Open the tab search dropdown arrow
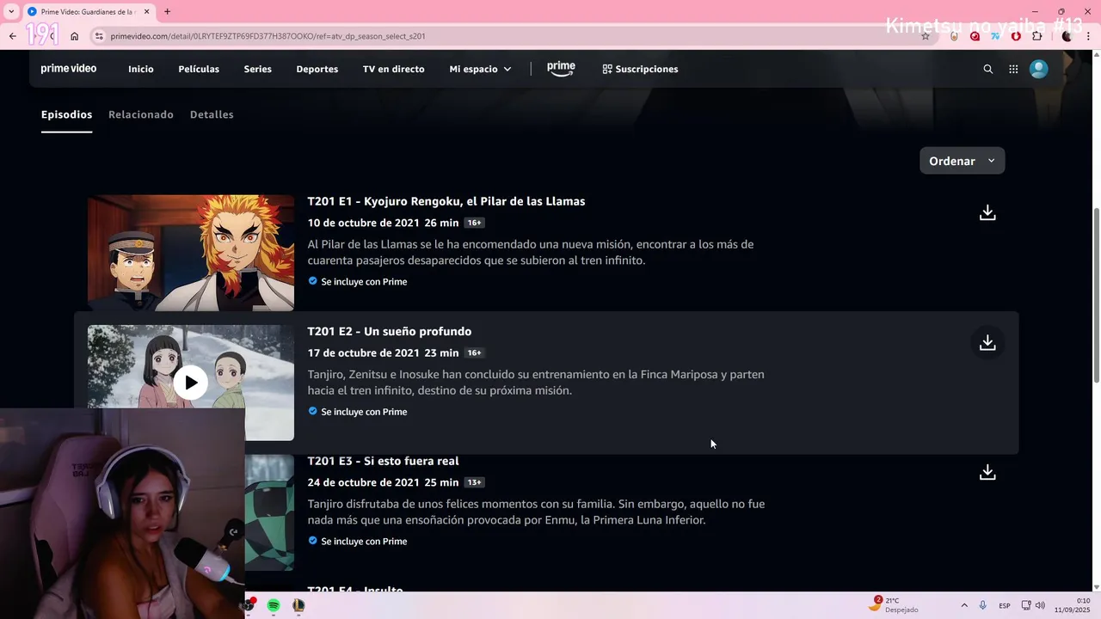 coord(11,11)
